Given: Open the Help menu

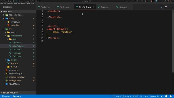Looking at the screenshot, I should point(32,3).
